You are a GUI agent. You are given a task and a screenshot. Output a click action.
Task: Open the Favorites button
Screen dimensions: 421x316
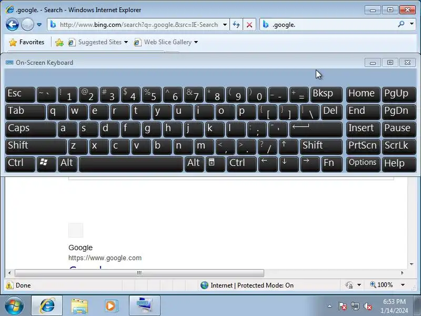coord(27,42)
